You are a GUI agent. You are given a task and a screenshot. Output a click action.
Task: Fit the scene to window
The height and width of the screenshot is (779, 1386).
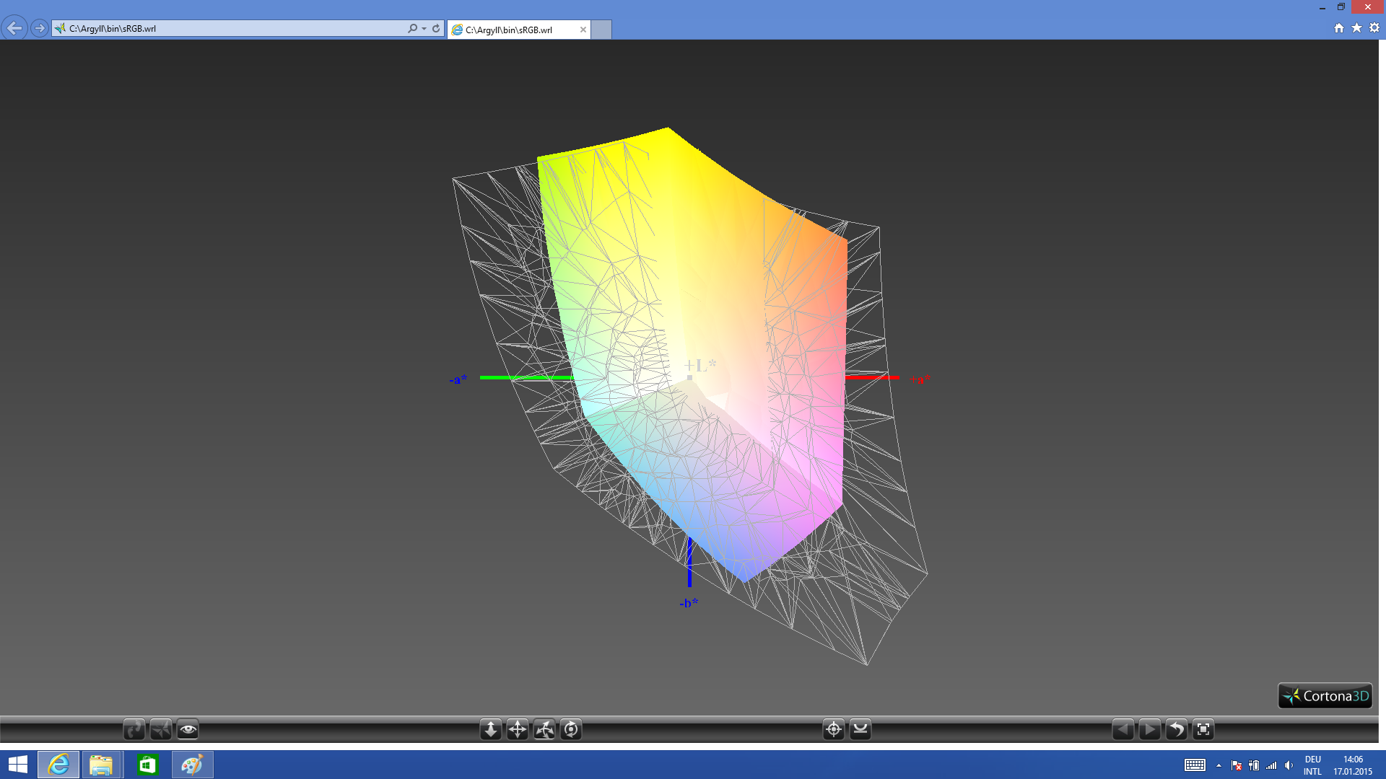(x=1203, y=729)
